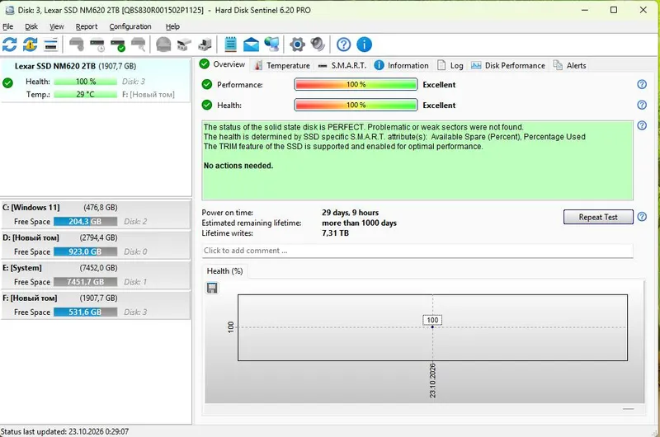Click the gray disk dome toolbar icon

[163, 45]
